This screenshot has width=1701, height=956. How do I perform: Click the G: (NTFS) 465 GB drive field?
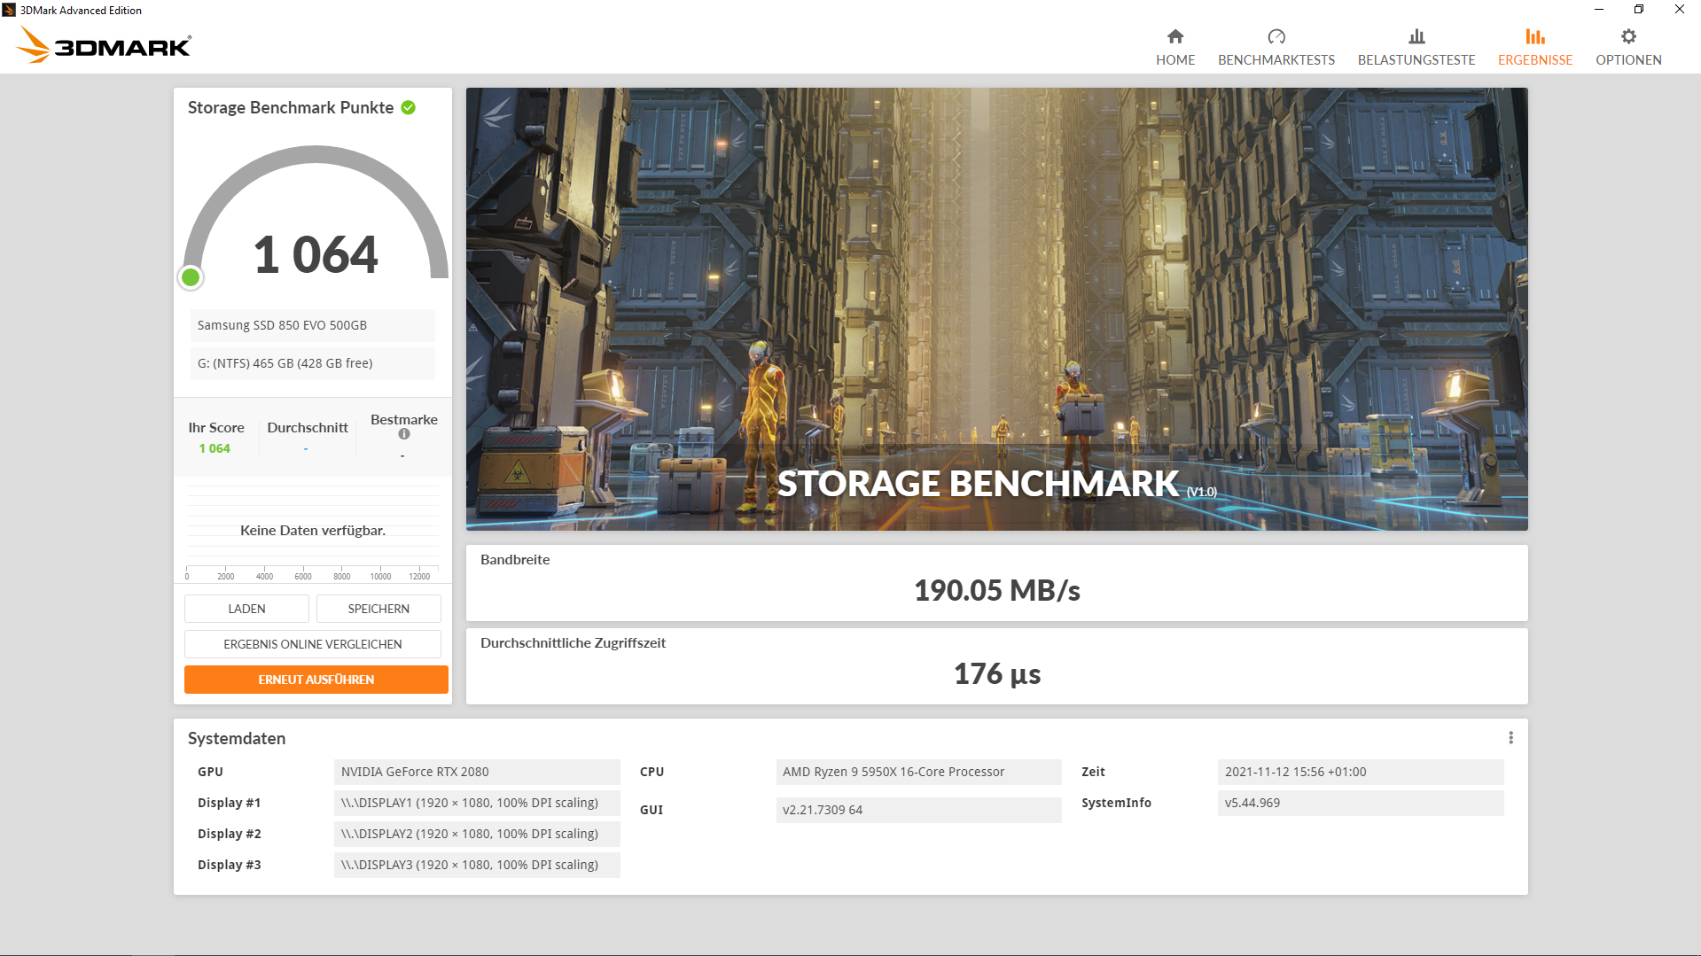coord(313,363)
